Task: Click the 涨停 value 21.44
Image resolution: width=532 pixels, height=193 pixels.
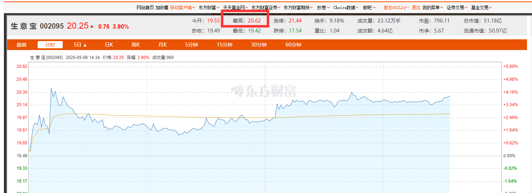Action: 295,21
